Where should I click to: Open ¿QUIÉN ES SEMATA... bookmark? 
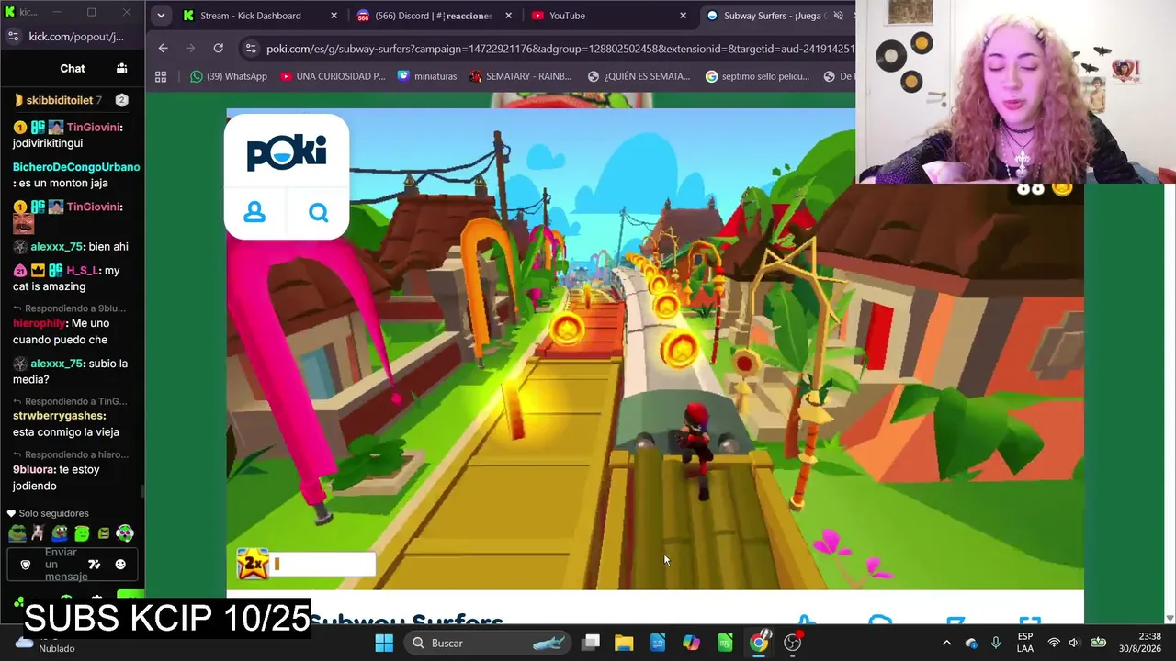click(x=639, y=76)
